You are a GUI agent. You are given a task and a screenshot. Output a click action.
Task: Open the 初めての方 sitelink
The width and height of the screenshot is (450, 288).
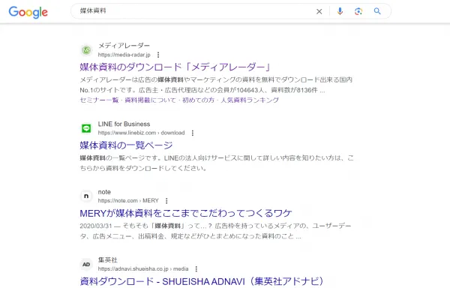pos(198,100)
